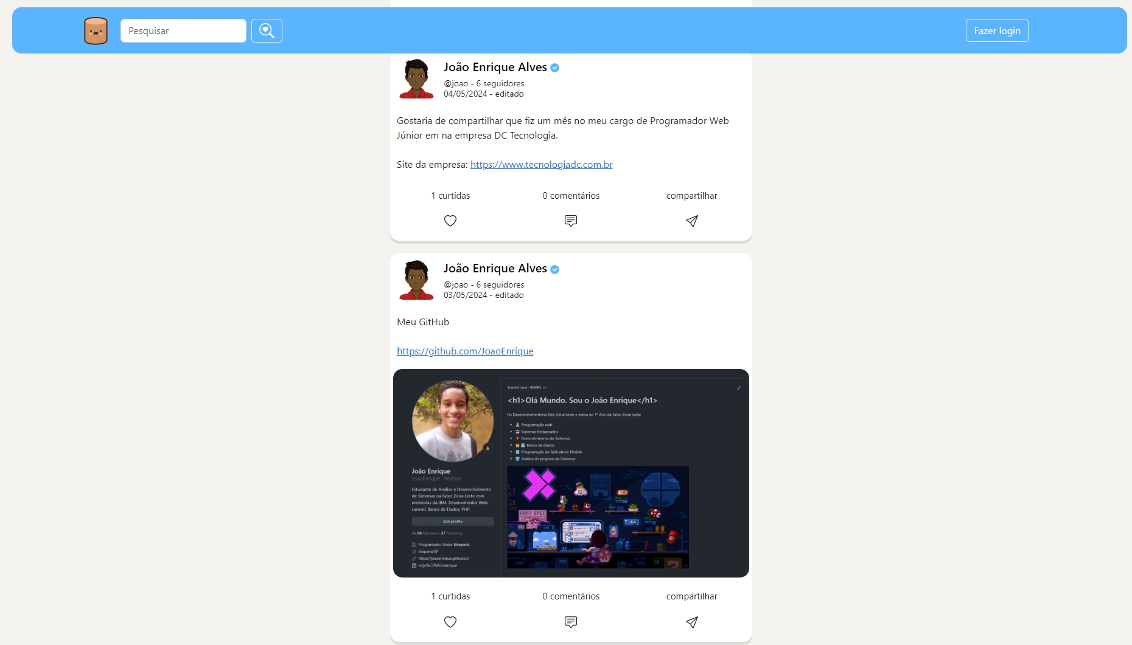The height and width of the screenshot is (645, 1132).
Task: Click the search magnifier button
Action: coord(267,31)
